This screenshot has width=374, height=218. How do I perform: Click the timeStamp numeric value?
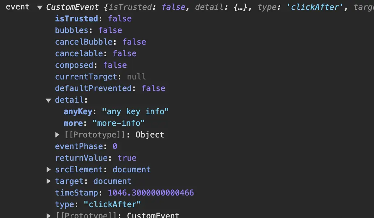coord(152,193)
